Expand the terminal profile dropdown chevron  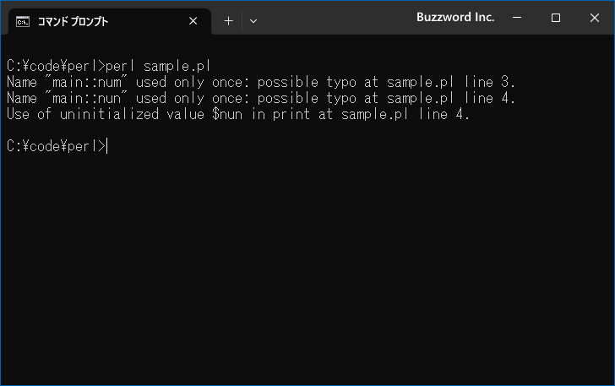coord(253,21)
